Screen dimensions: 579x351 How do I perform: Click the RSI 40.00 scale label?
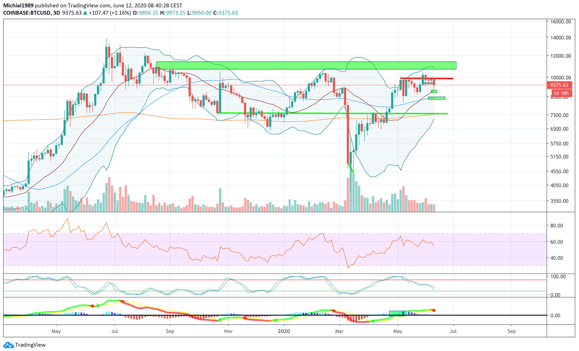tap(557, 258)
